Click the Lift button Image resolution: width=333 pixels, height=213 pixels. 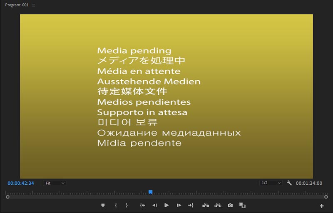(x=206, y=205)
